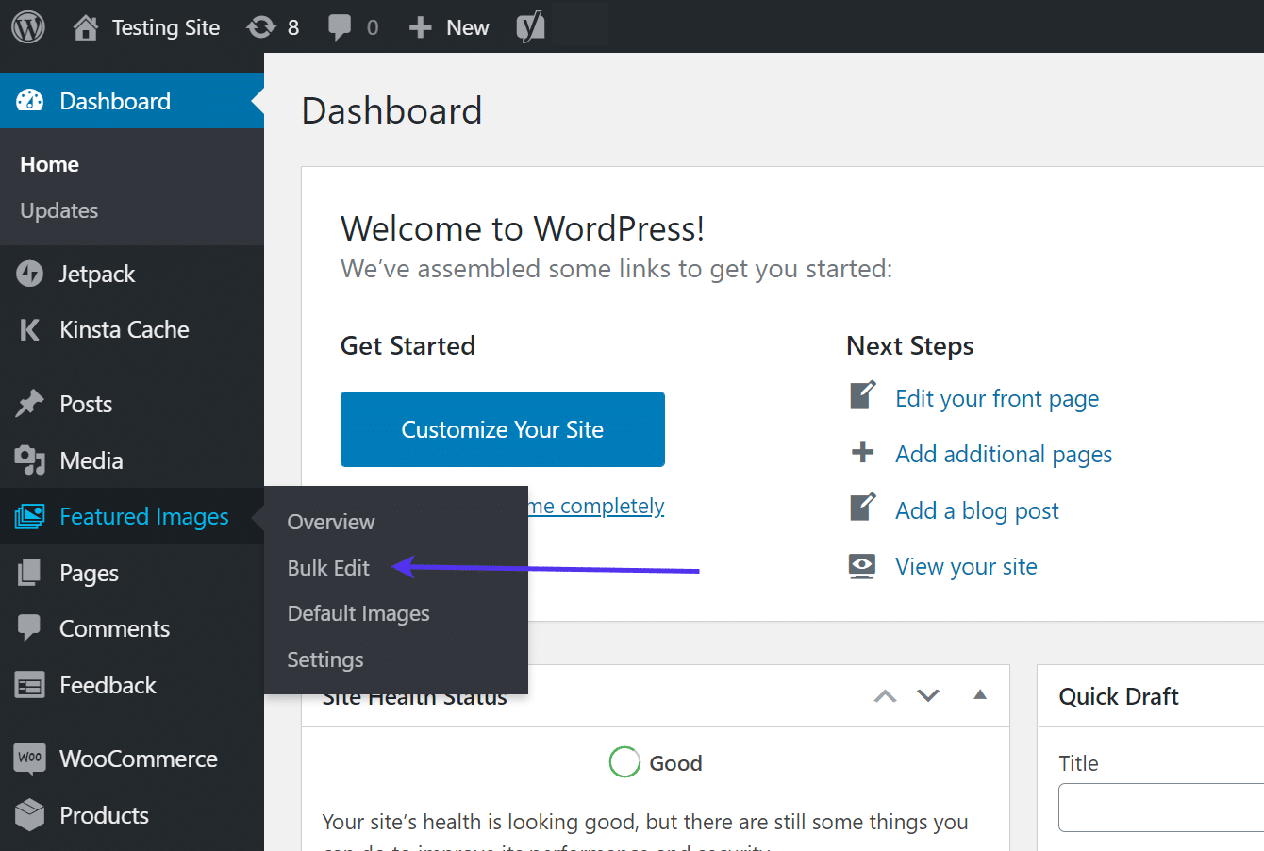
Task: Go to the Products section
Action: point(104,815)
